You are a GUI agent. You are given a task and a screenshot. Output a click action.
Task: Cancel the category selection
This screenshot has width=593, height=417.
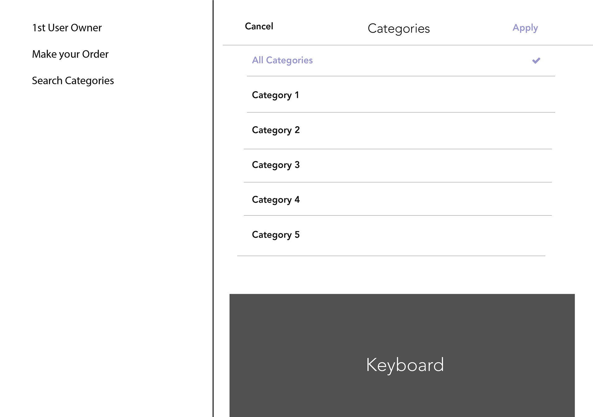[259, 26]
